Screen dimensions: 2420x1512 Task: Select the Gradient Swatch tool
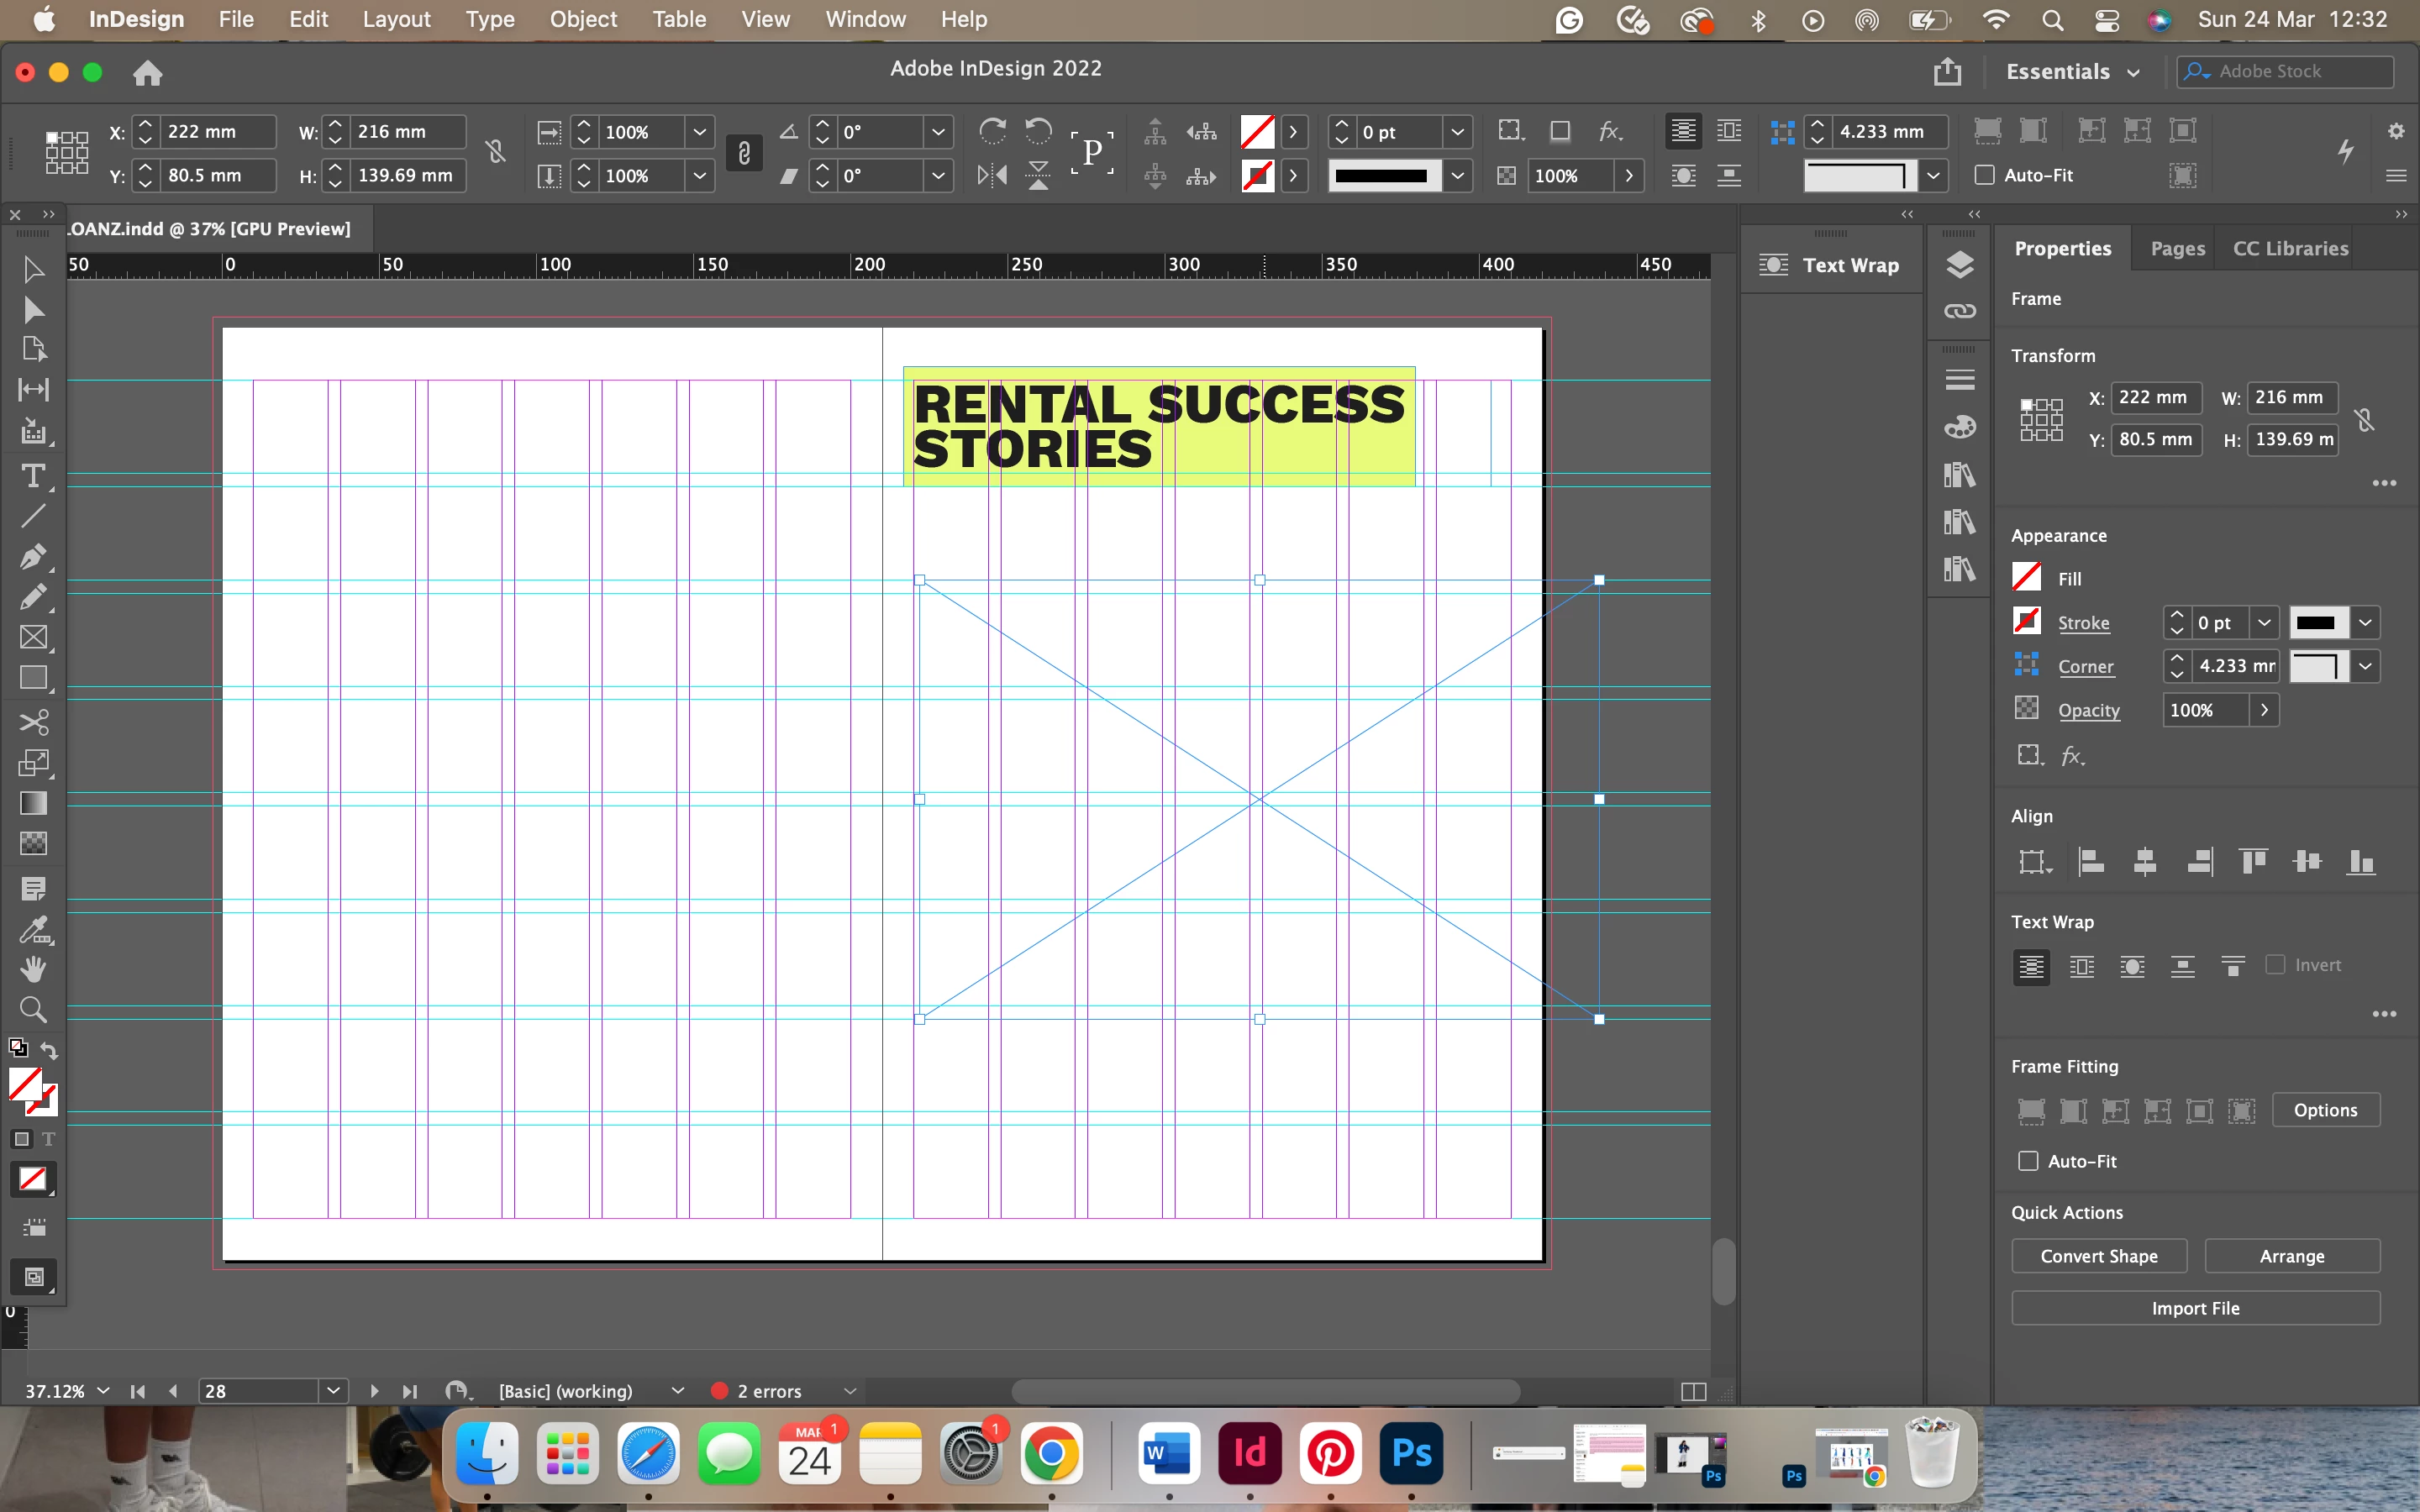pyautogui.click(x=33, y=804)
